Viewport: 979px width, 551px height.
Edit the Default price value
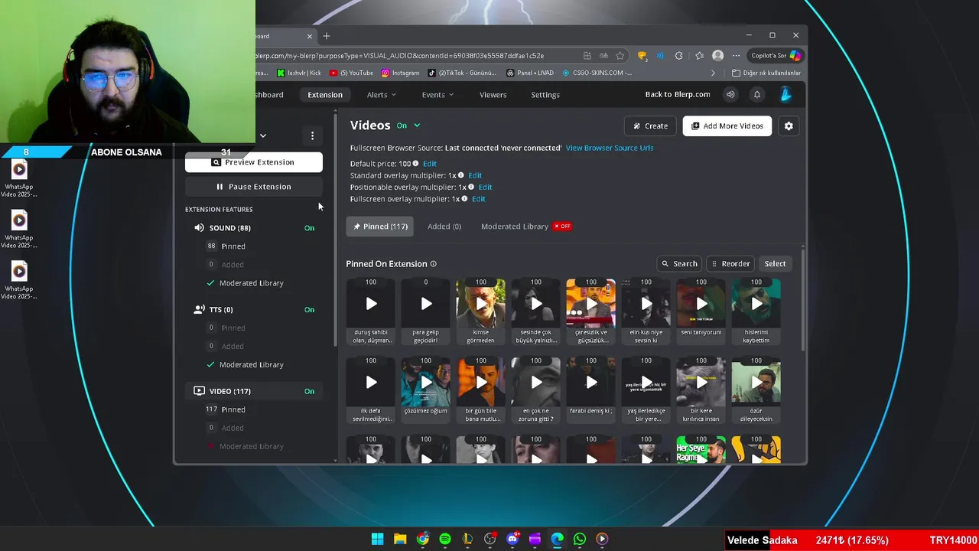(430, 164)
